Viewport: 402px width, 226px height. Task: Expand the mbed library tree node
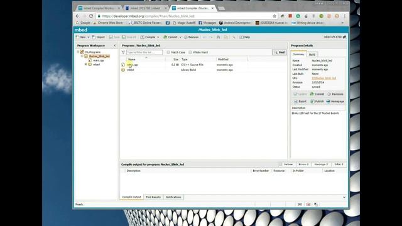pyautogui.click(x=86, y=65)
